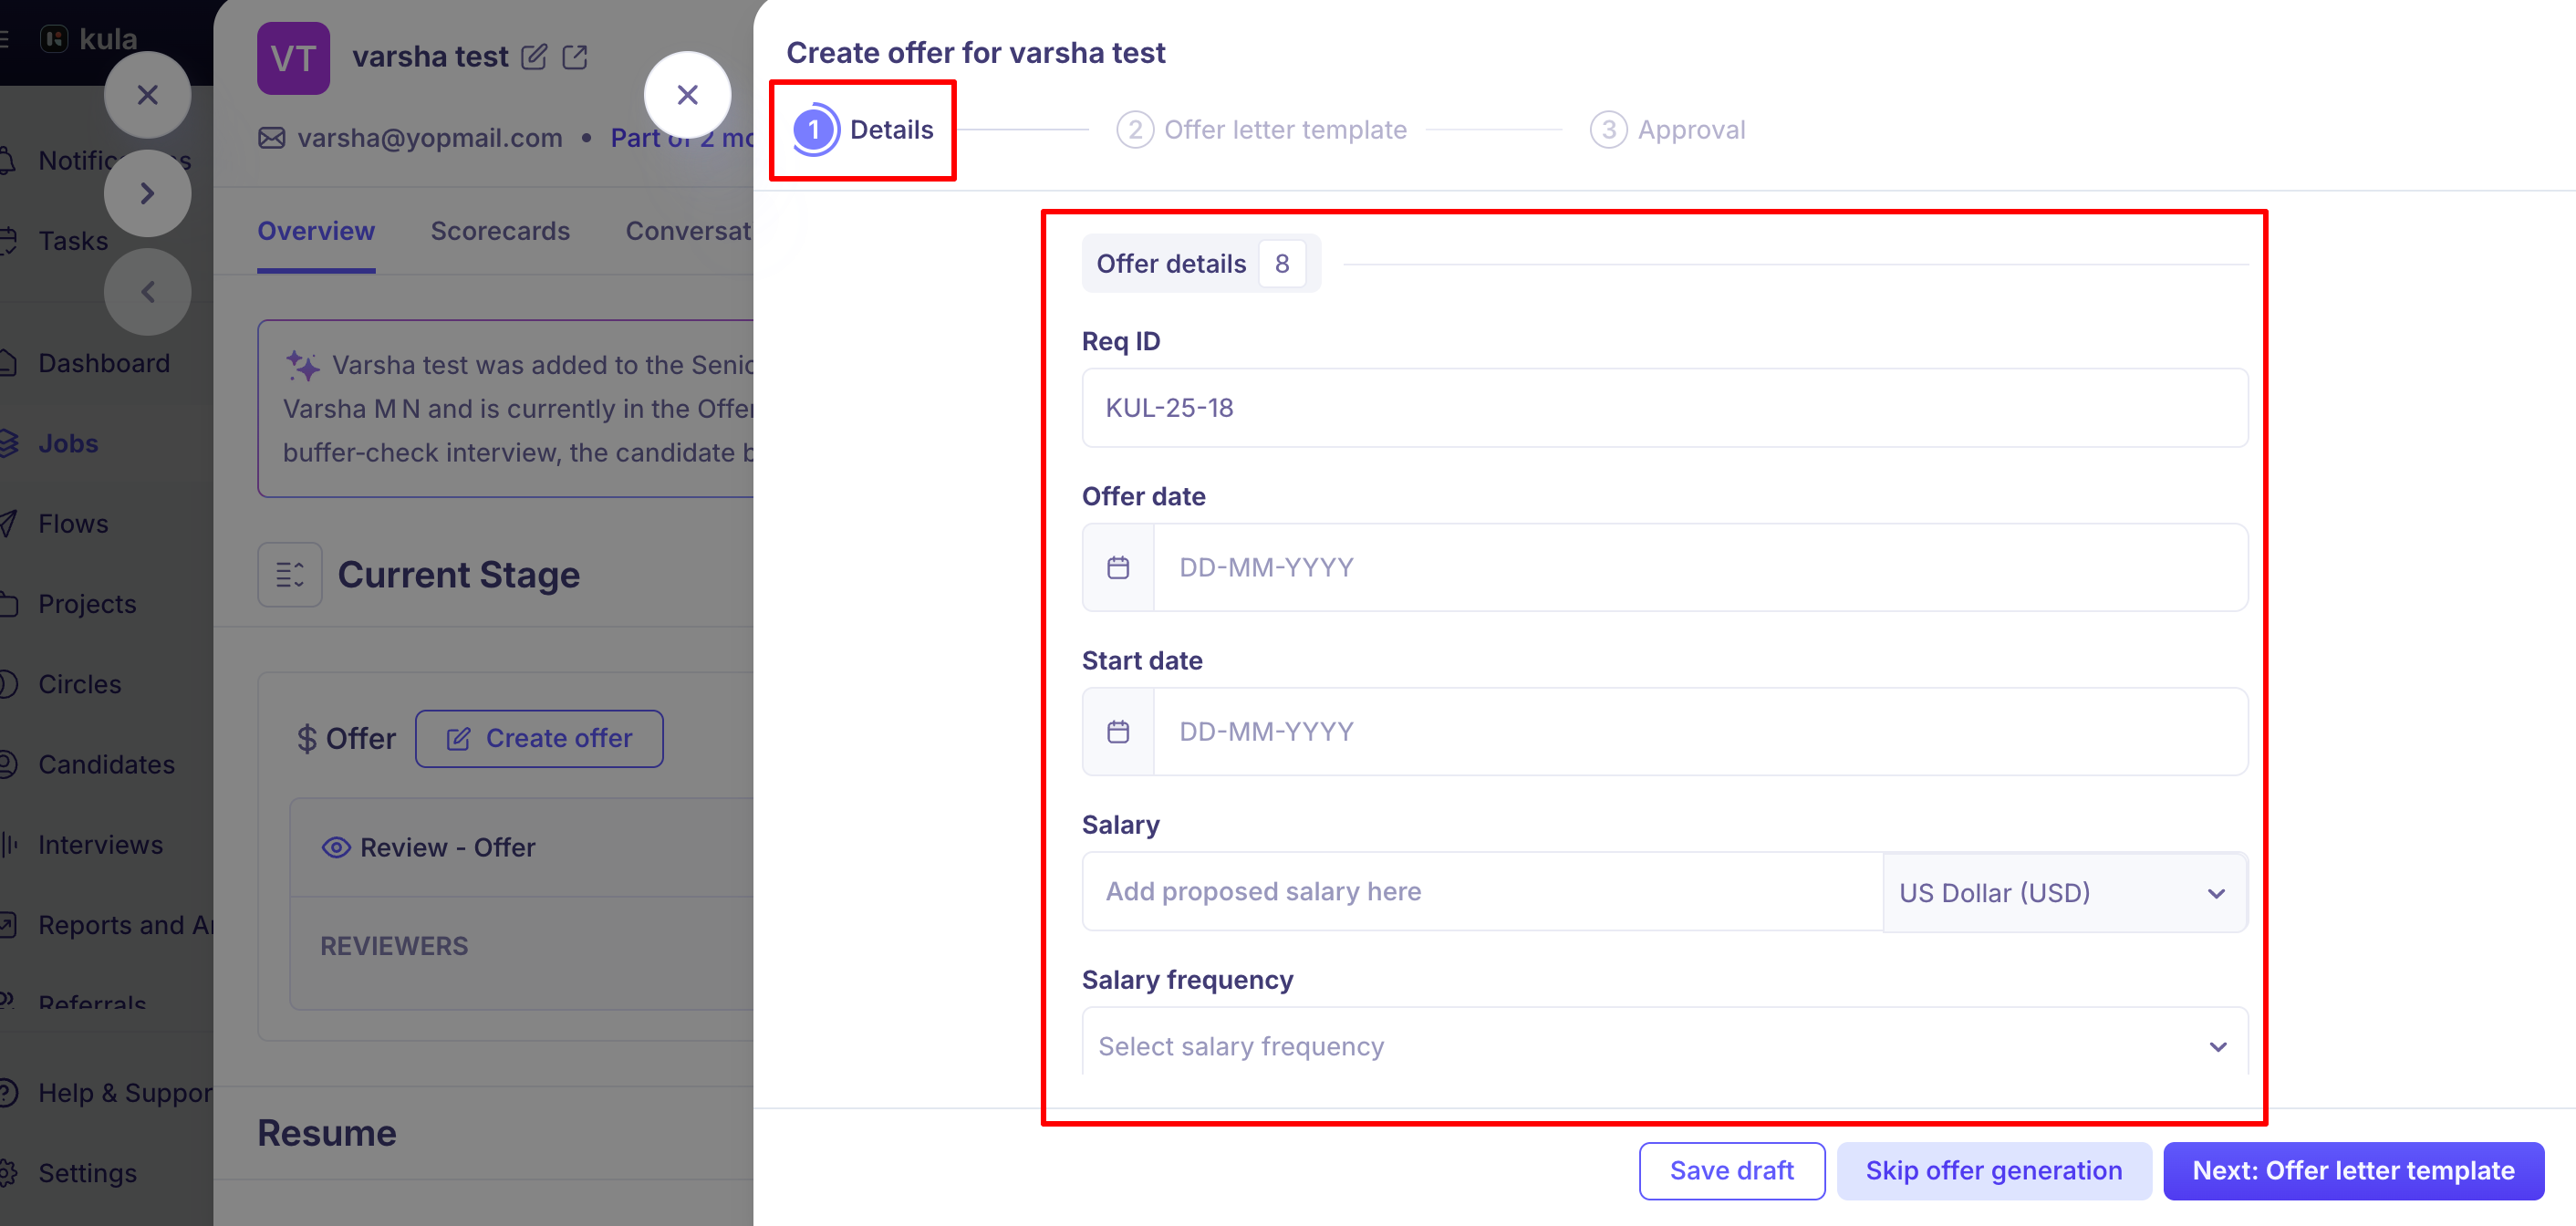Click Skip offer generation
Viewport: 2576px width, 1226px height.
[1994, 1170]
